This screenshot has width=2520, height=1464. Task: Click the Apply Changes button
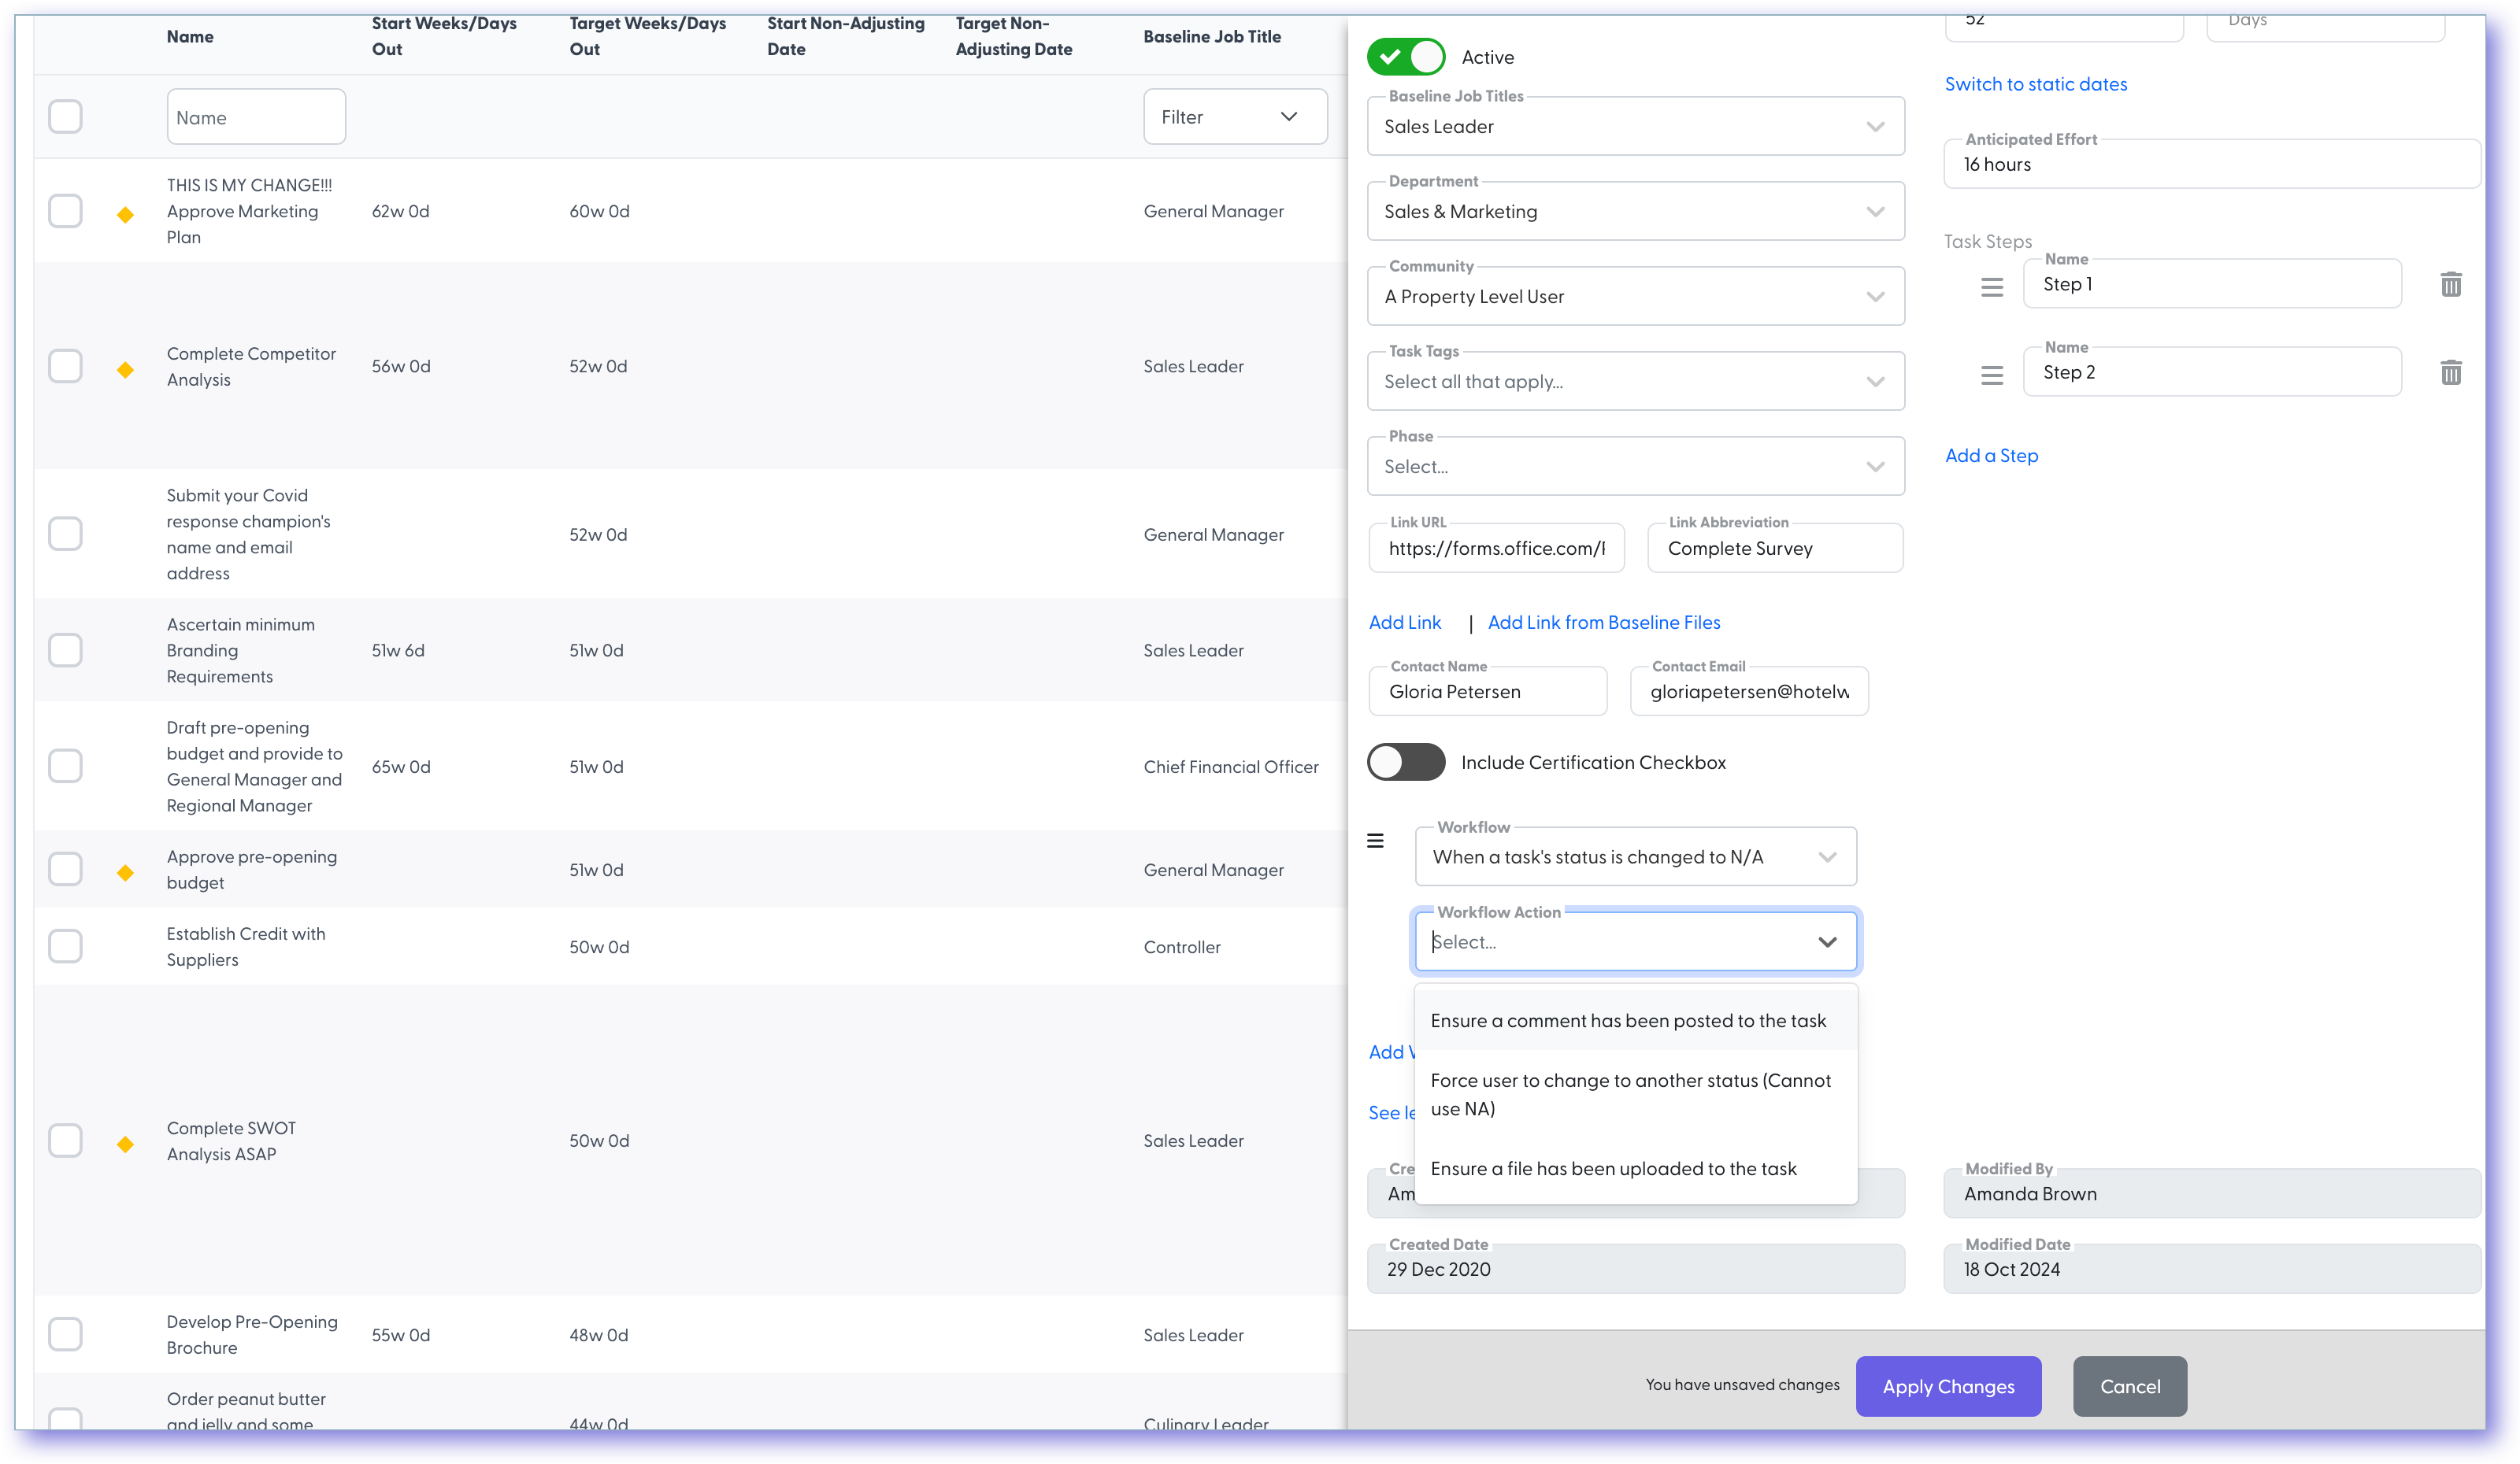(1948, 1386)
